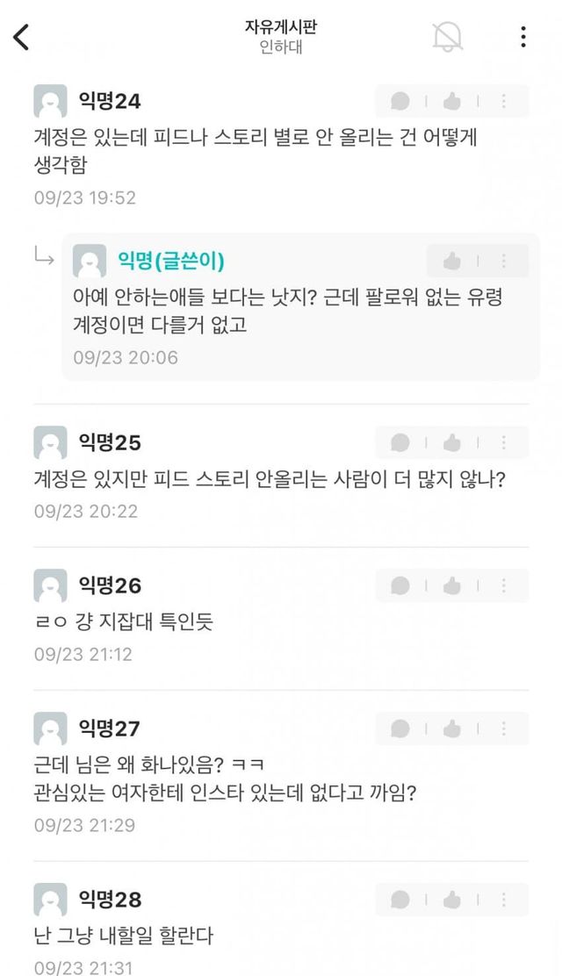Reply to 익명27's comment
Image resolution: width=562 pixels, height=976 pixels.
tap(400, 728)
